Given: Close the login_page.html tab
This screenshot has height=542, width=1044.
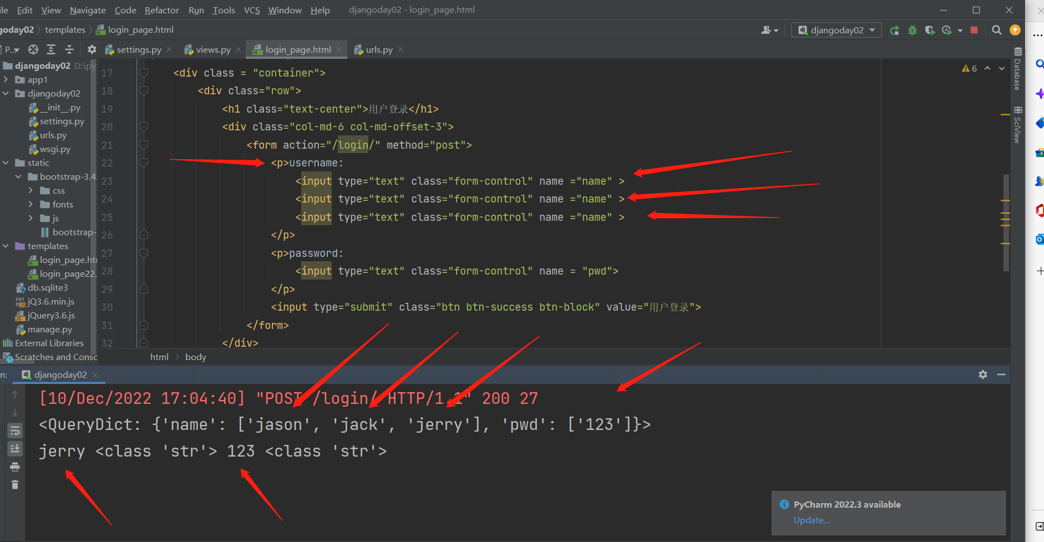Looking at the screenshot, I should pyautogui.click(x=339, y=49).
